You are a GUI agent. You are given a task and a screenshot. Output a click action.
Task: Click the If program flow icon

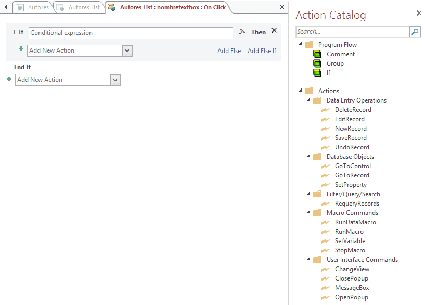(x=317, y=73)
